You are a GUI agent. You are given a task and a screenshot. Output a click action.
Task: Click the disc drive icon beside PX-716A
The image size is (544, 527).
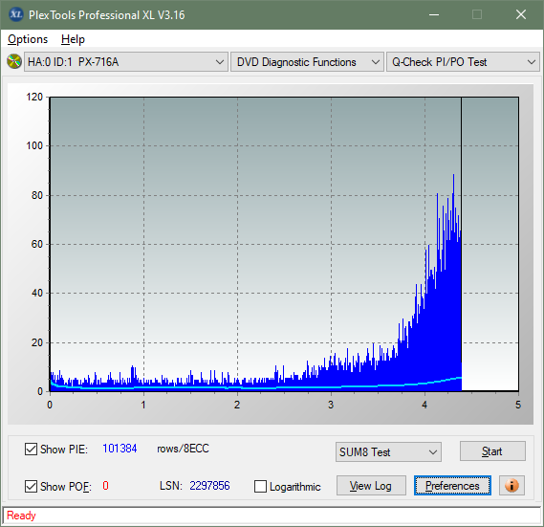click(14, 62)
